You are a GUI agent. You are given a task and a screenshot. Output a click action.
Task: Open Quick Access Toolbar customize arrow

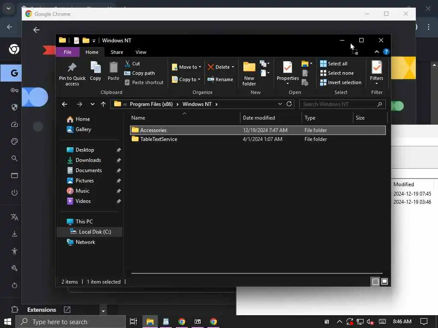click(94, 41)
